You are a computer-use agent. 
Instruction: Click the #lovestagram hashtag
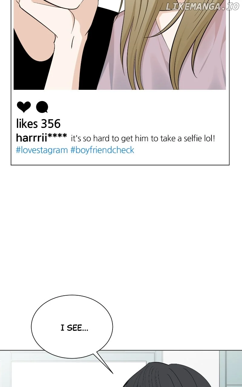tap(42, 150)
